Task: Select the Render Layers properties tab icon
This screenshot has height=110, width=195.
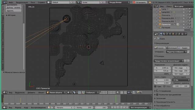Action: (x=164, y=34)
